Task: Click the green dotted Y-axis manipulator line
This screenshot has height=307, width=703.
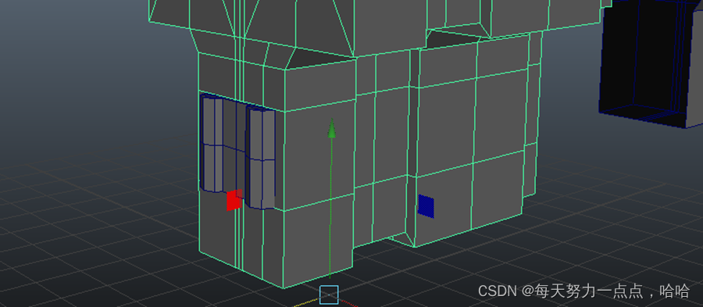Action: [x=331, y=206]
